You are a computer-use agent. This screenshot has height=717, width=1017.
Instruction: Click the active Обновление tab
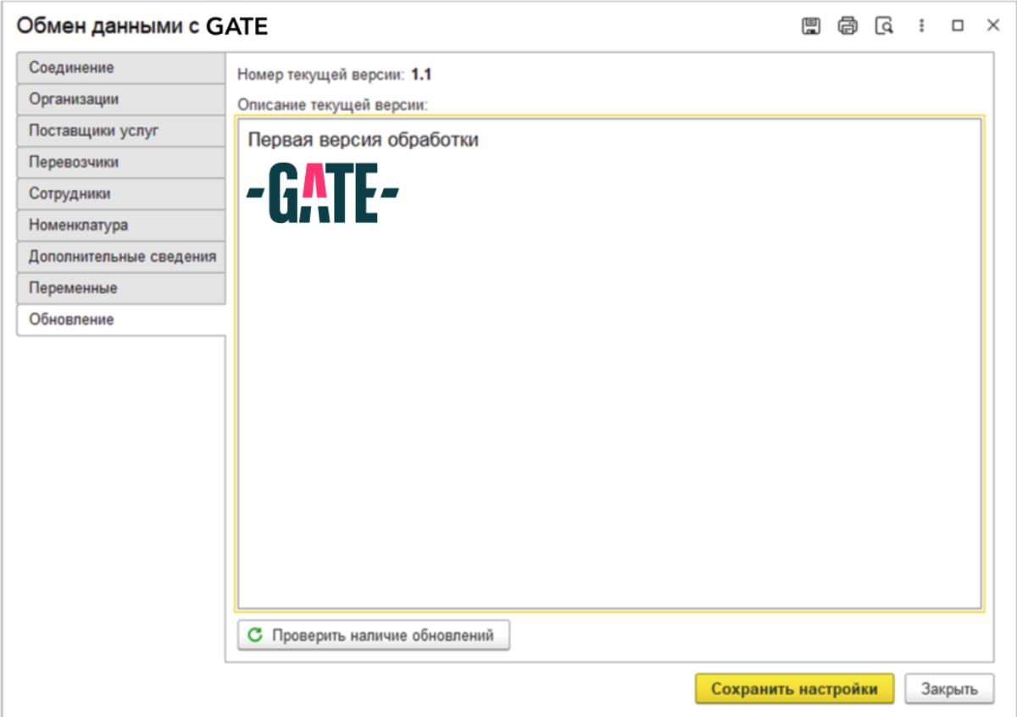[x=121, y=320]
